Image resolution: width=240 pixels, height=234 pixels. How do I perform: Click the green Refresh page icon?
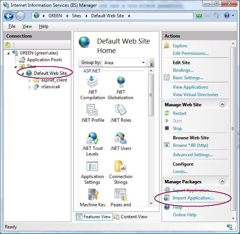pyautogui.click(x=199, y=15)
